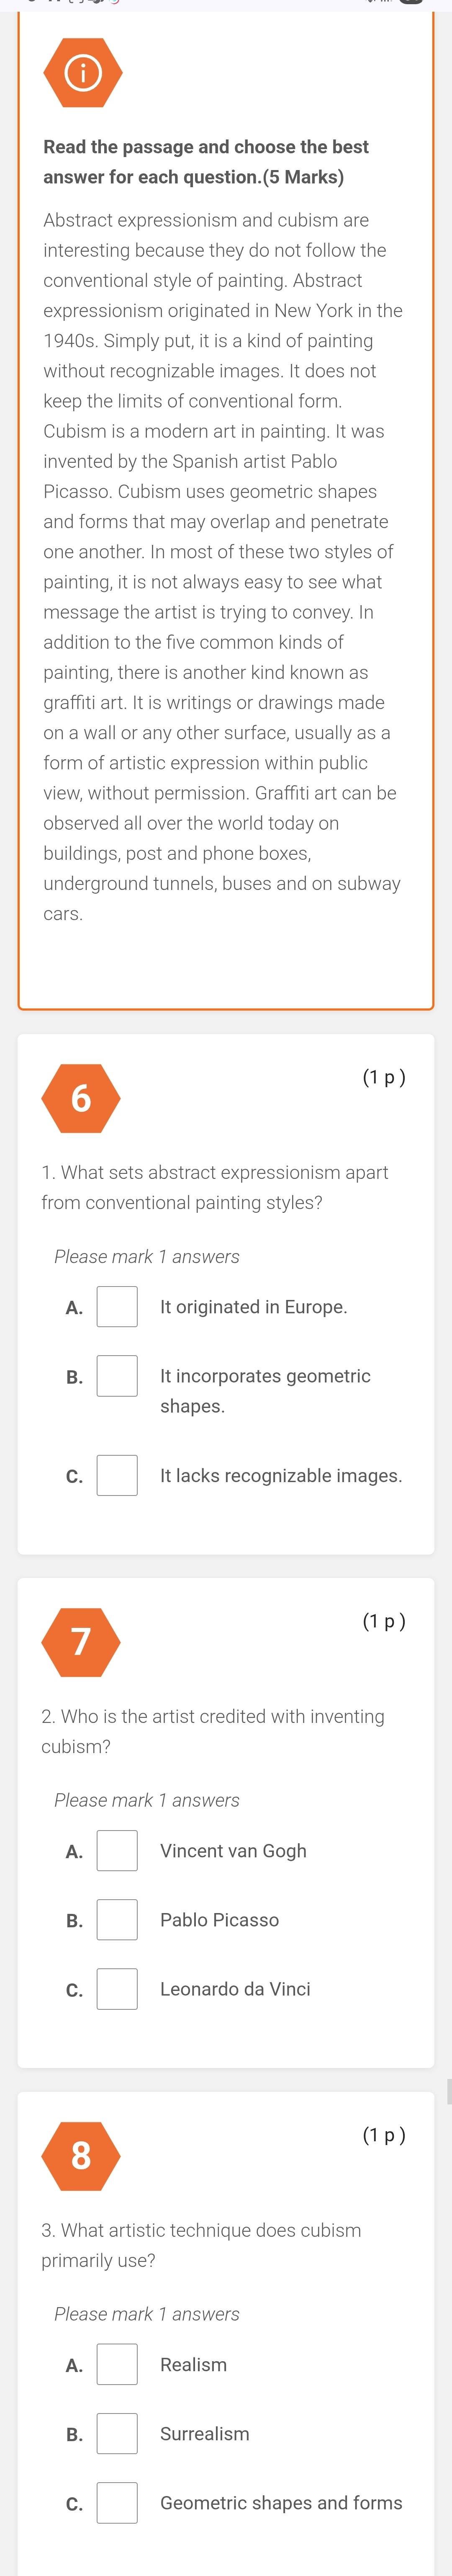Select the Vincent van Gogh checkbox

point(117,1851)
